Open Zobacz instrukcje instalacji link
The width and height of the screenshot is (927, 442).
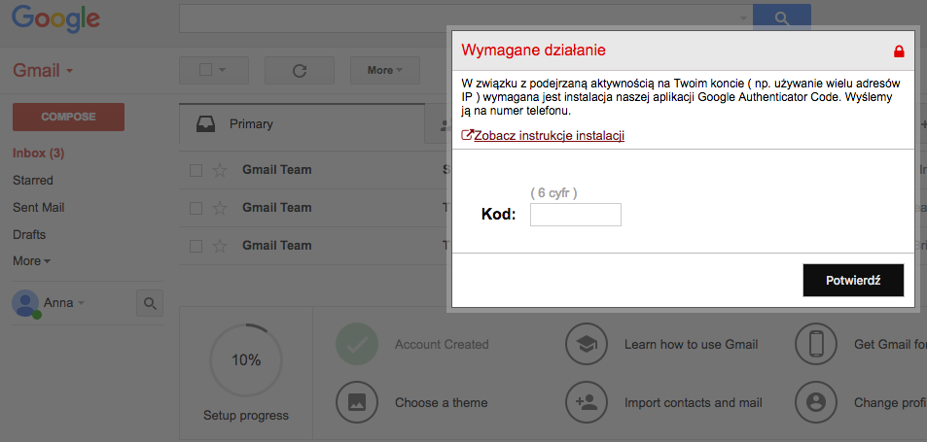point(550,136)
